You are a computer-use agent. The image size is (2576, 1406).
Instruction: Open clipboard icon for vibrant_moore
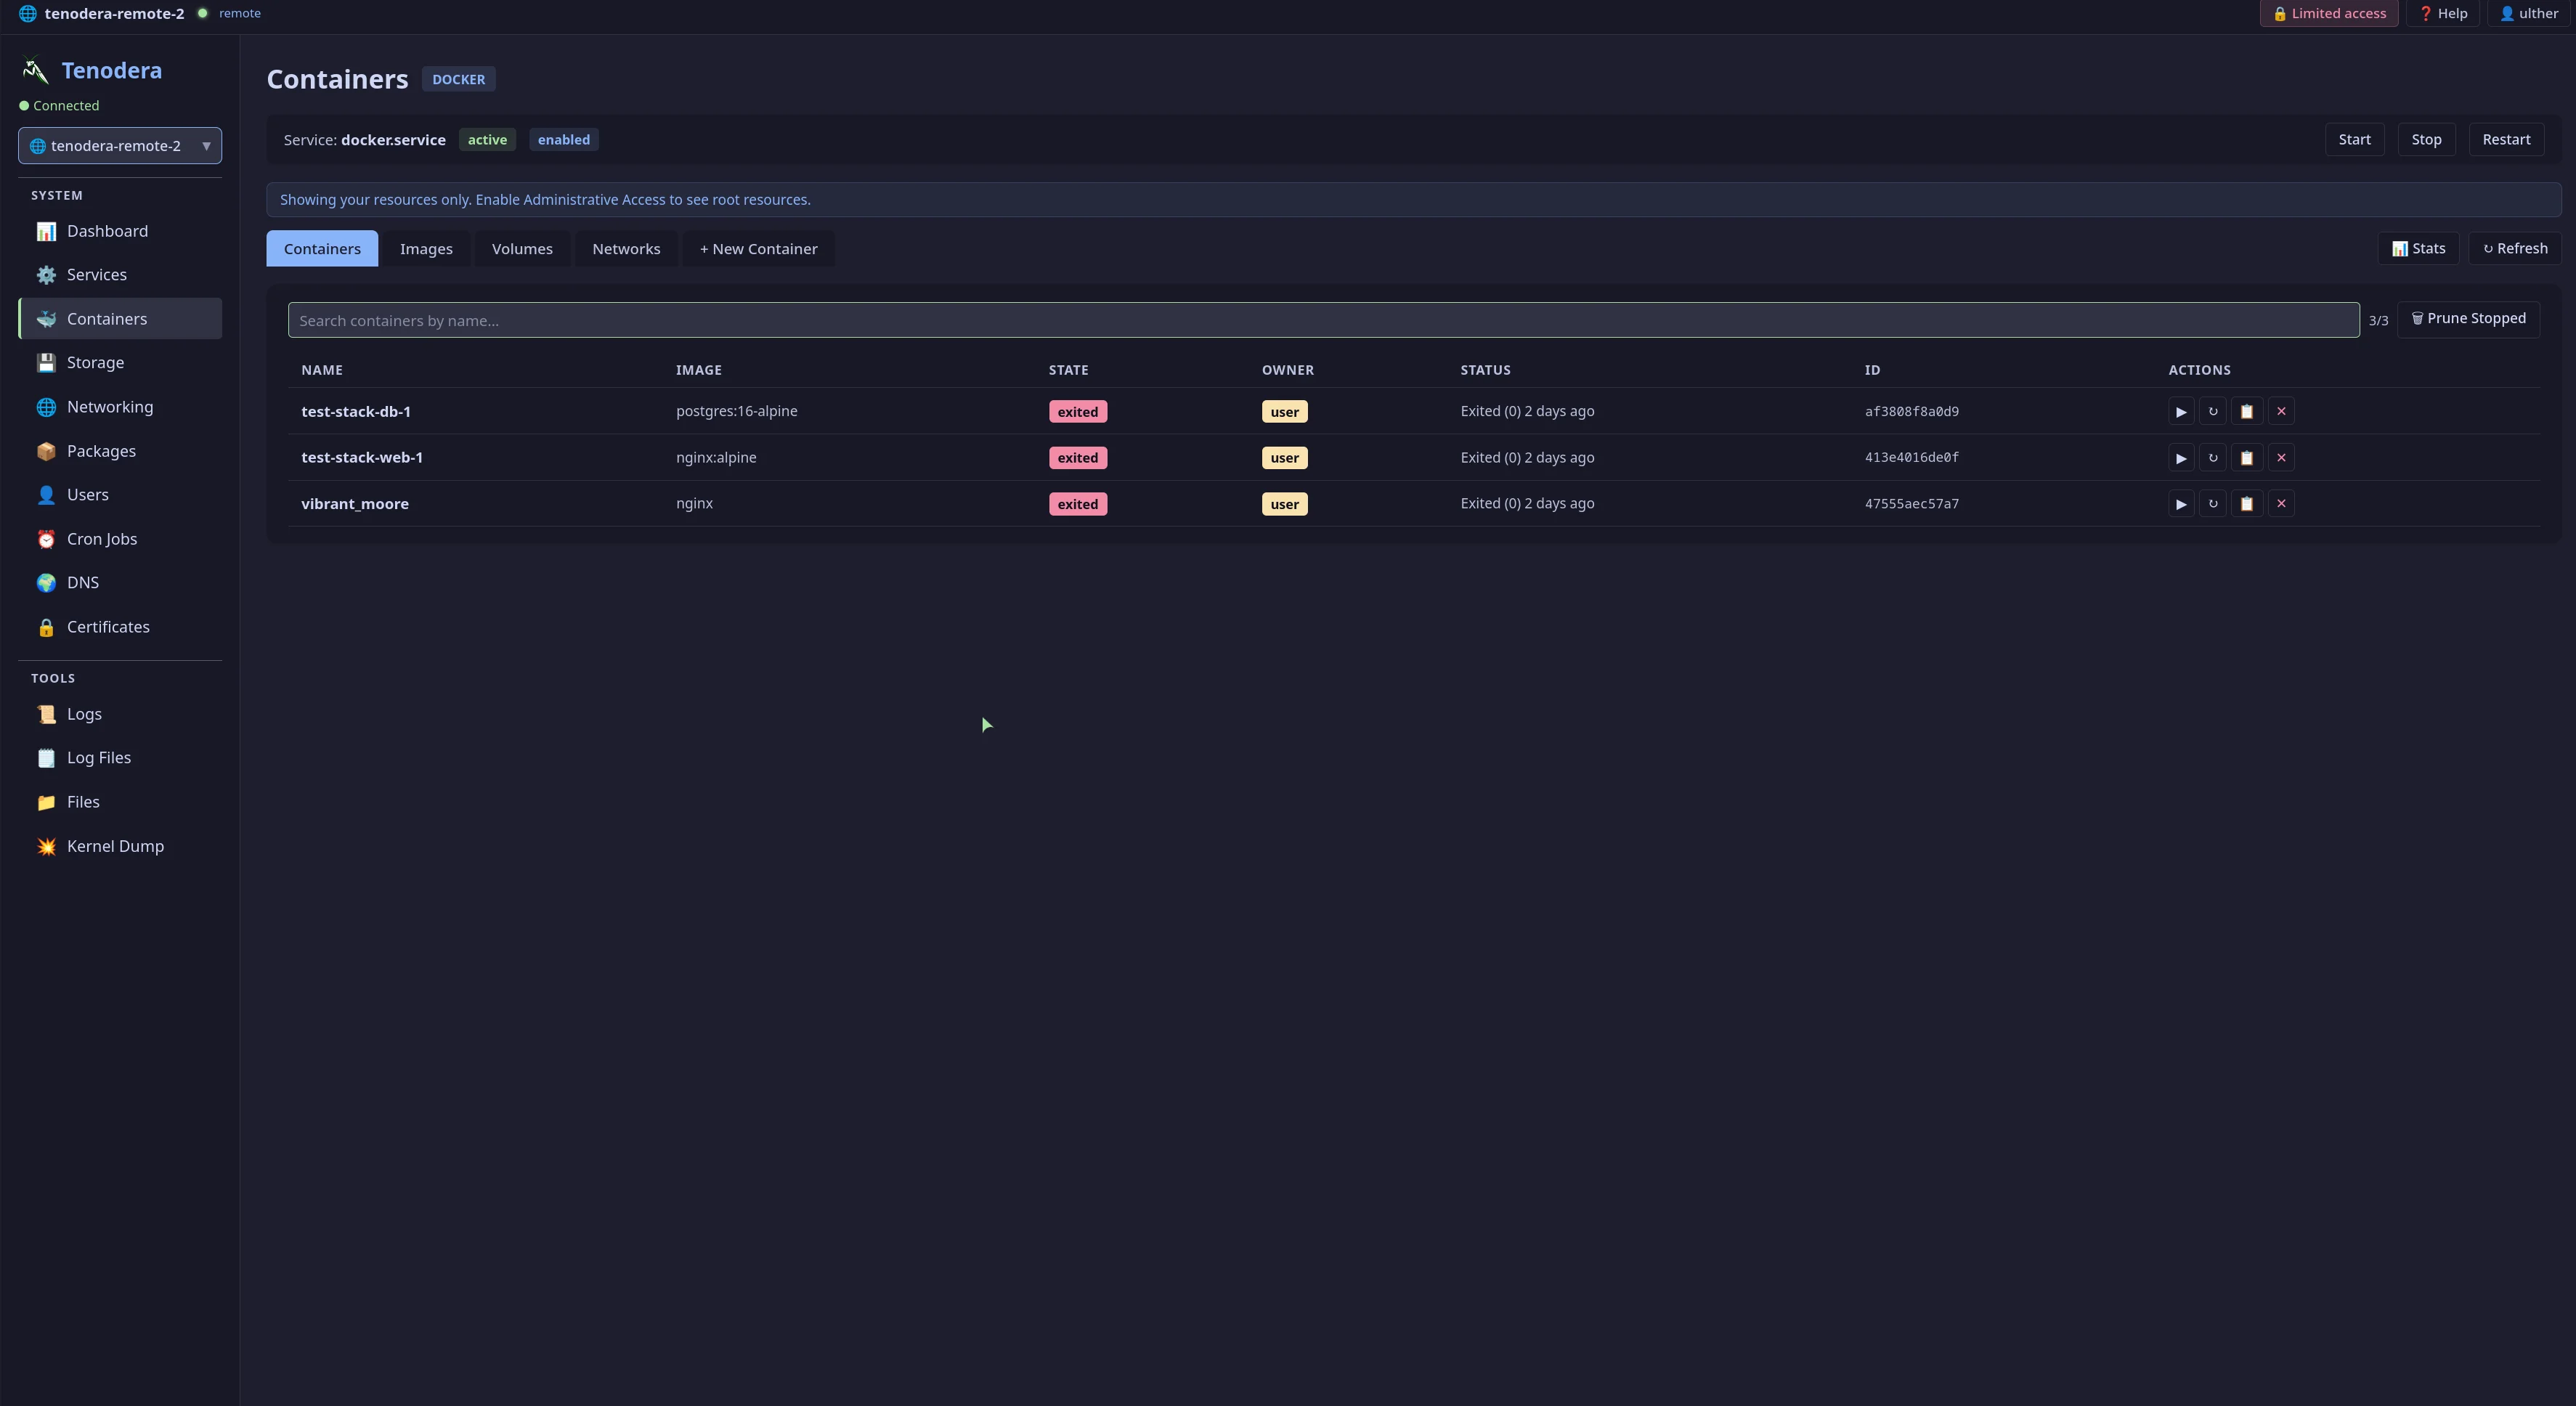pyautogui.click(x=2247, y=504)
